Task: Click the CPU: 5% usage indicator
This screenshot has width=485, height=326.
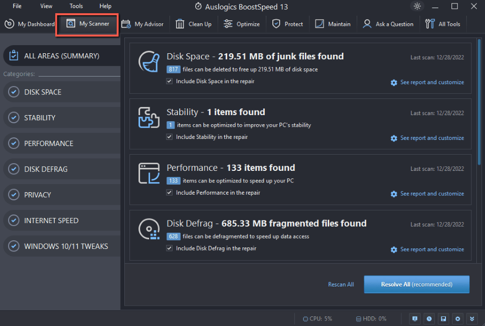Action: coord(318,318)
